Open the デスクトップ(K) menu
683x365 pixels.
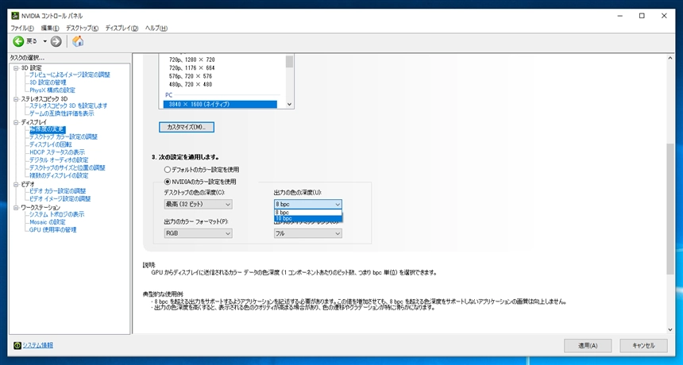(x=82, y=29)
